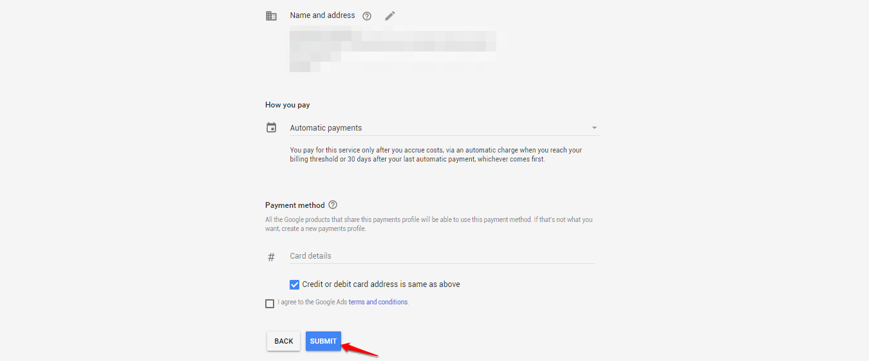Click the Payment method heading text

(295, 205)
